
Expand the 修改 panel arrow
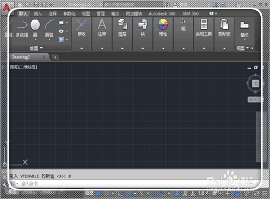point(82,48)
